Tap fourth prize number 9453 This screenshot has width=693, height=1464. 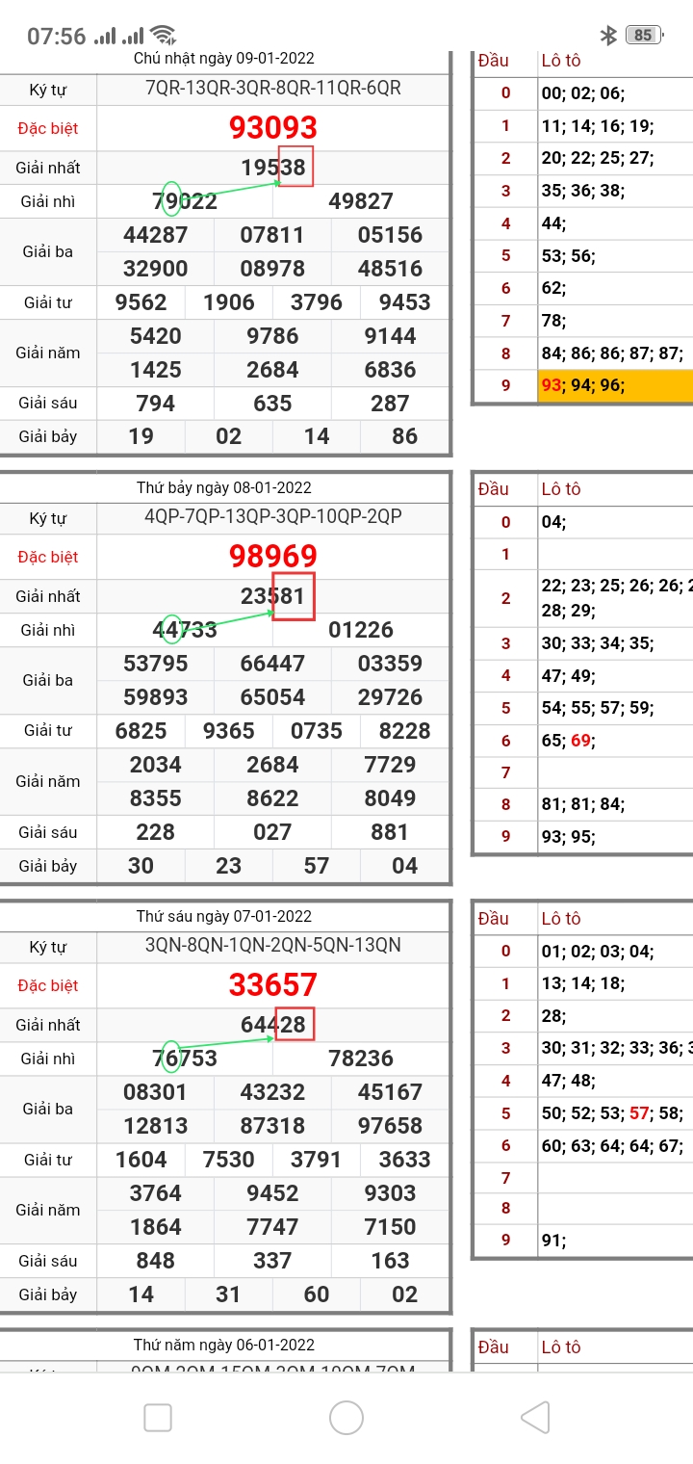pyautogui.click(x=405, y=302)
